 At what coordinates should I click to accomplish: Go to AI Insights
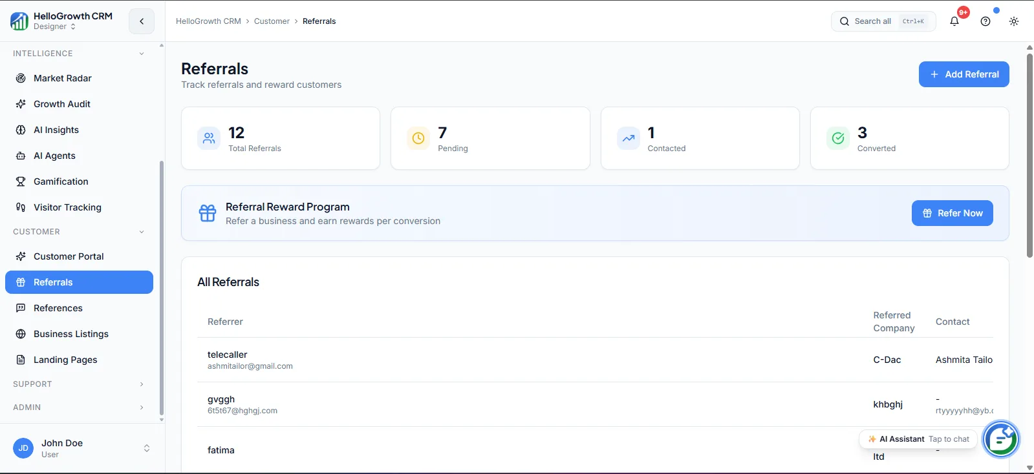click(79, 130)
